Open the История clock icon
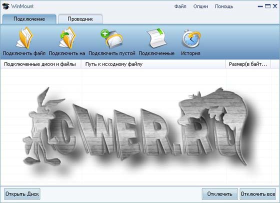 point(191,38)
